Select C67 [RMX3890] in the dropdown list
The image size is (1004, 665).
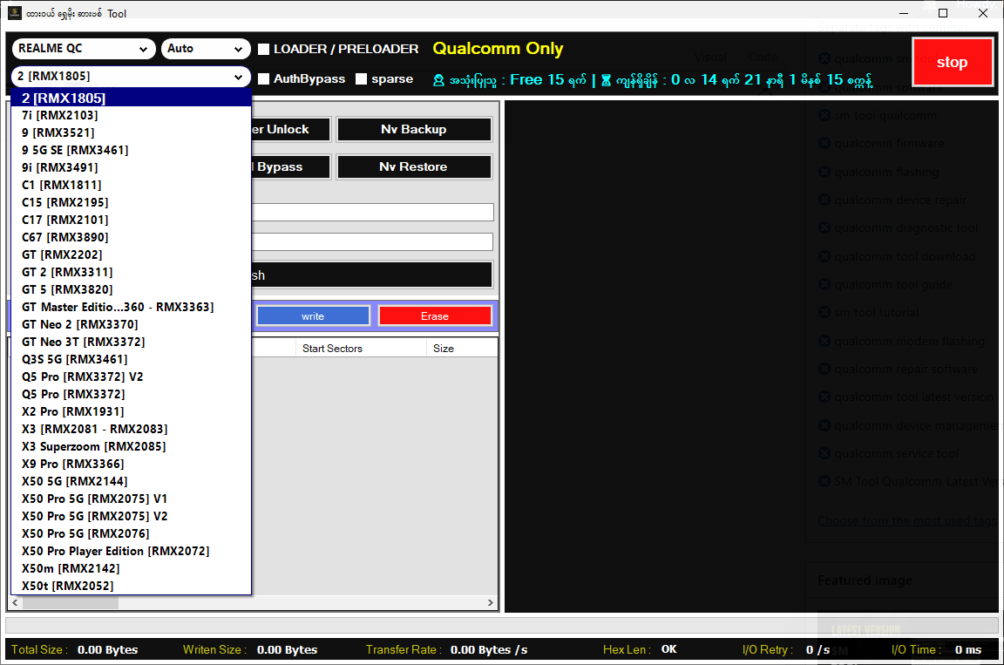tap(65, 237)
